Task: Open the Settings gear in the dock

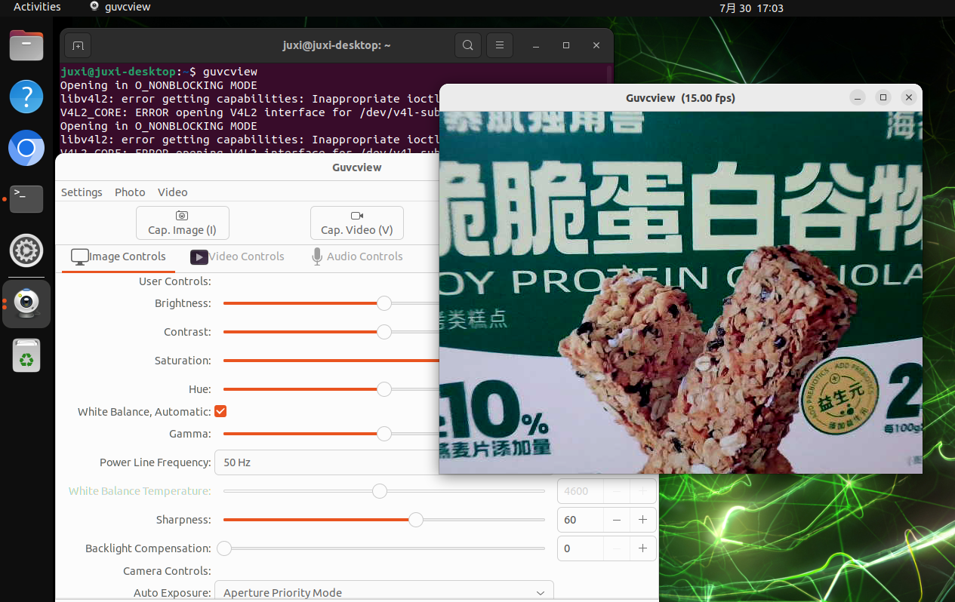Action: (26, 250)
